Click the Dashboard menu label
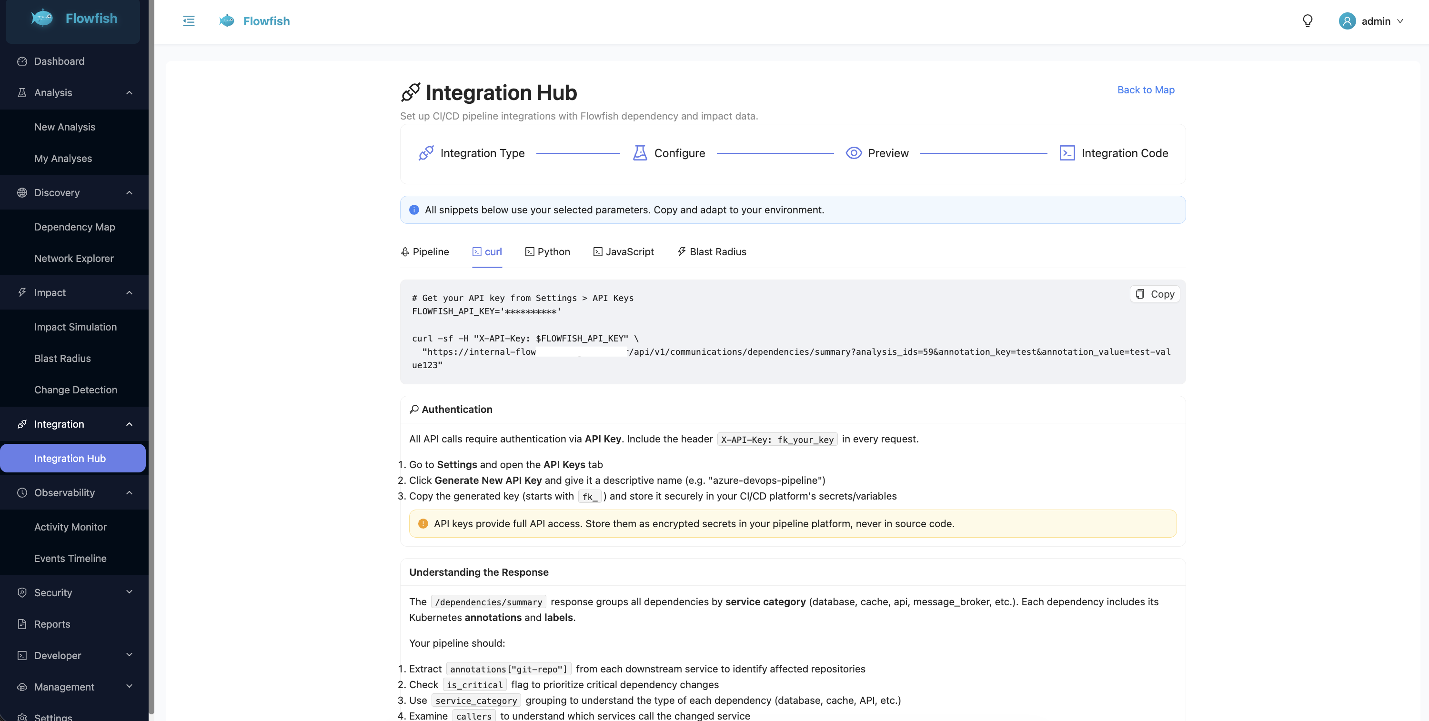The width and height of the screenshot is (1429, 721). click(x=60, y=61)
